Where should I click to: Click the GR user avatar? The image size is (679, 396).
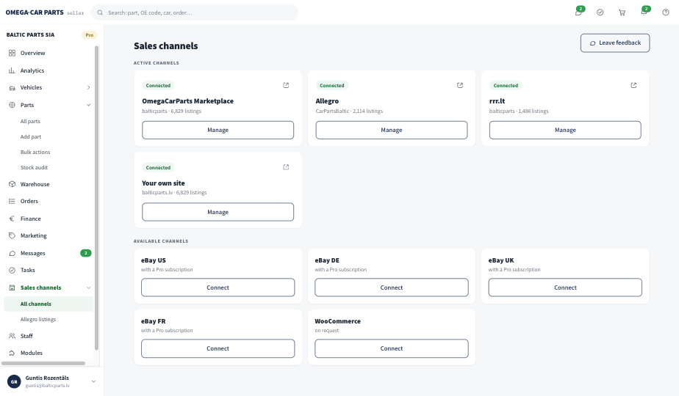[x=14, y=381]
